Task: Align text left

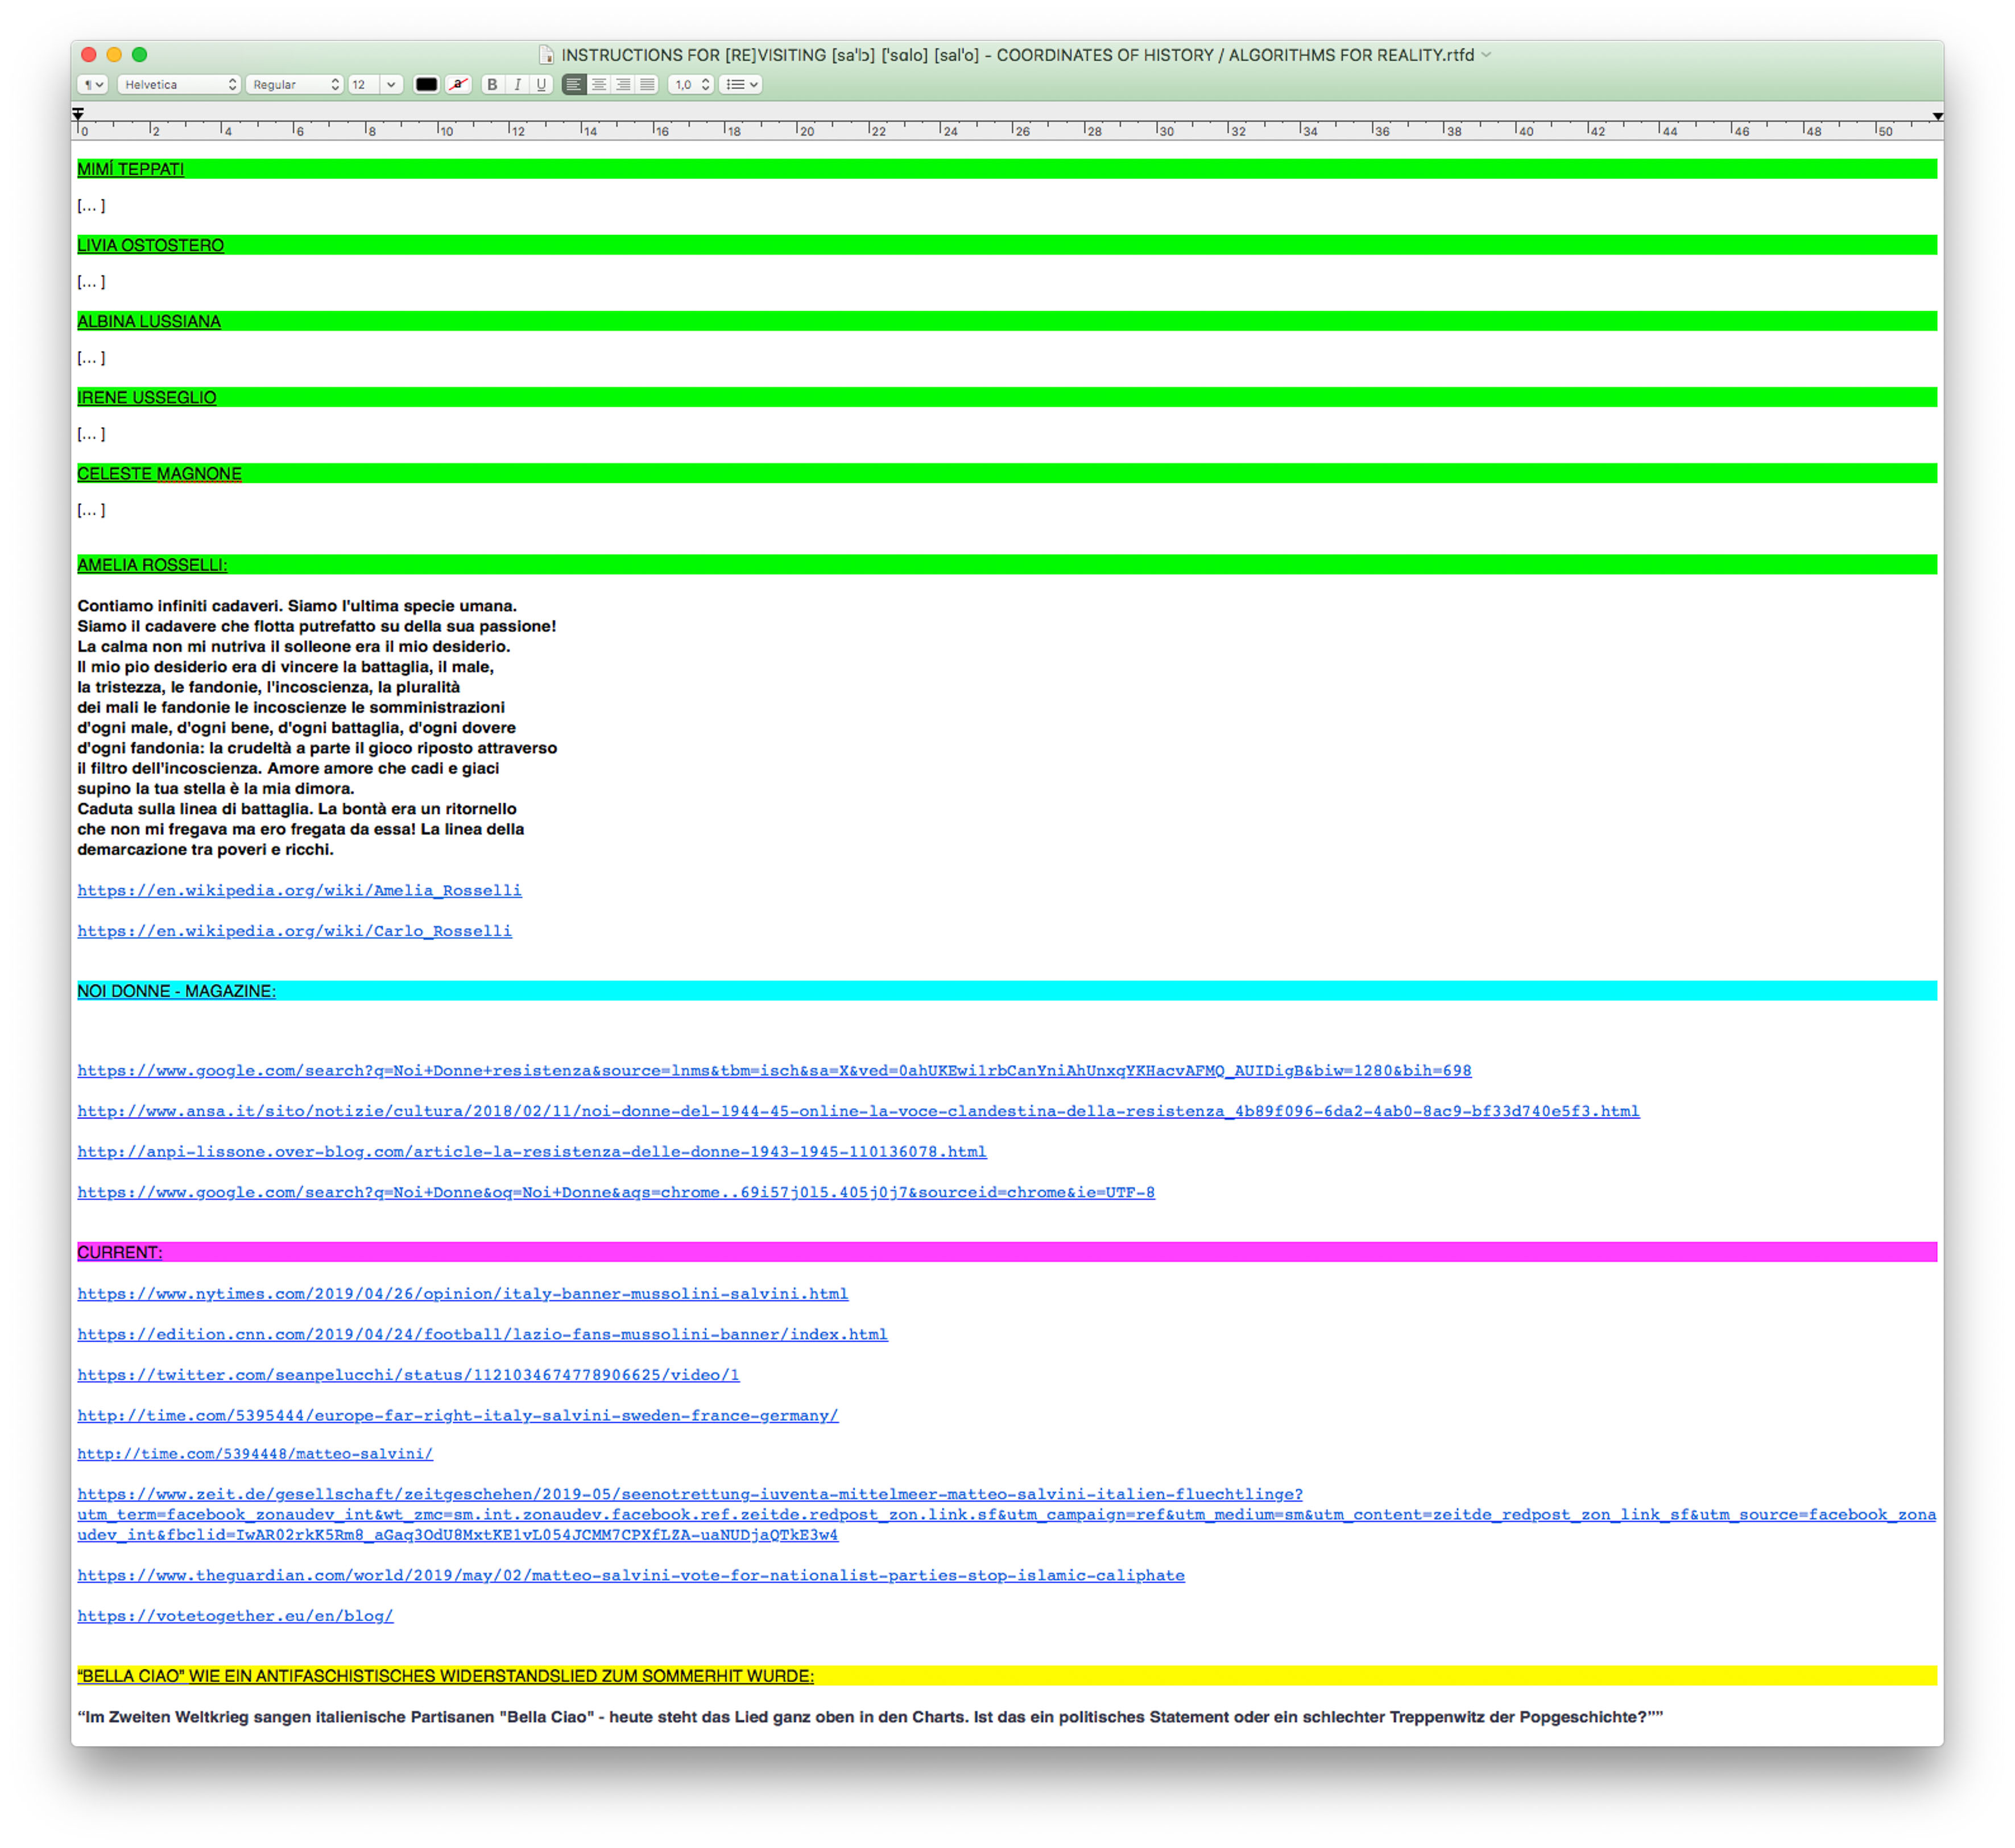Action: pos(574,85)
